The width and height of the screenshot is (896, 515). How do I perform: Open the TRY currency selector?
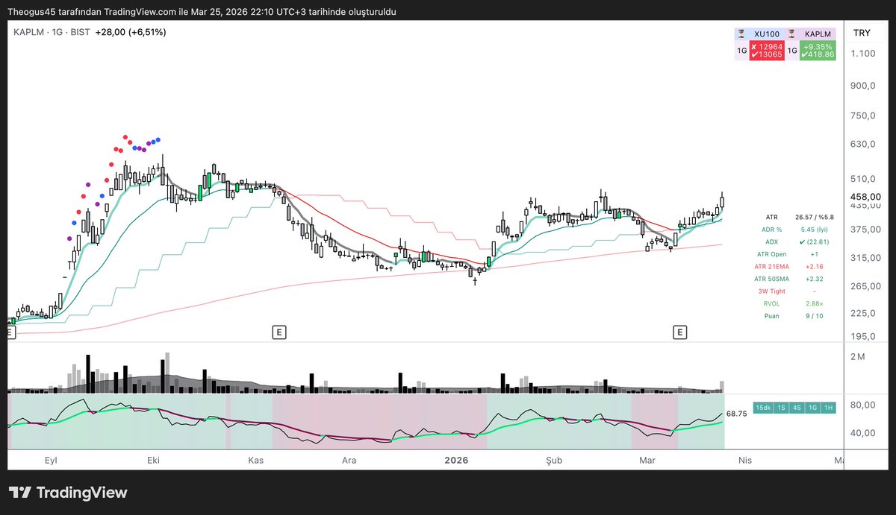coord(862,33)
